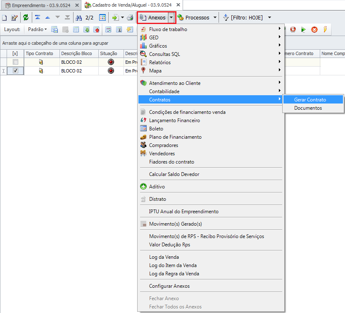Choose Distrato menu item
The image size is (345, 313).
tap(211, 199)
